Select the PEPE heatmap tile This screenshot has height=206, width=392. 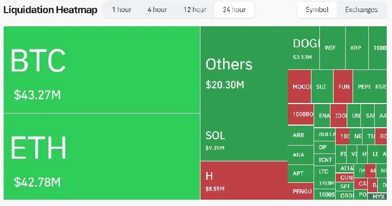click(363, 87)
